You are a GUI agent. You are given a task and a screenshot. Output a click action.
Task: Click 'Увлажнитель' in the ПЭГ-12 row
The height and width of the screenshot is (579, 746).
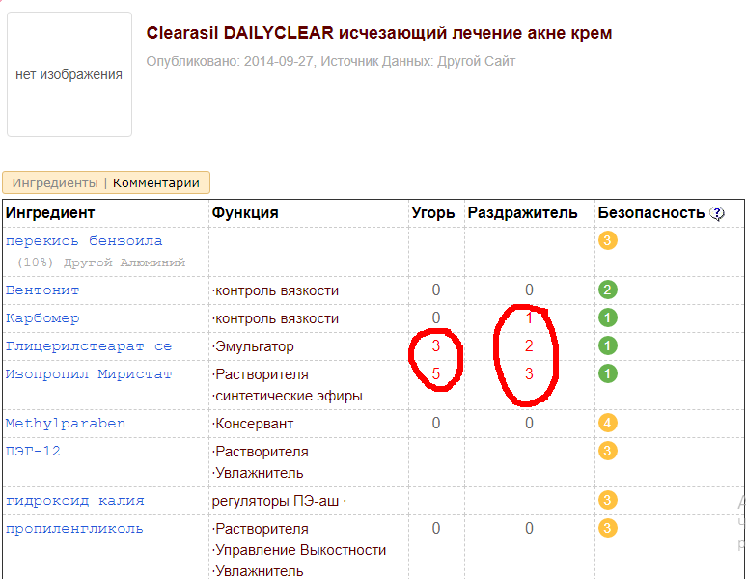[x=258, y=473]
